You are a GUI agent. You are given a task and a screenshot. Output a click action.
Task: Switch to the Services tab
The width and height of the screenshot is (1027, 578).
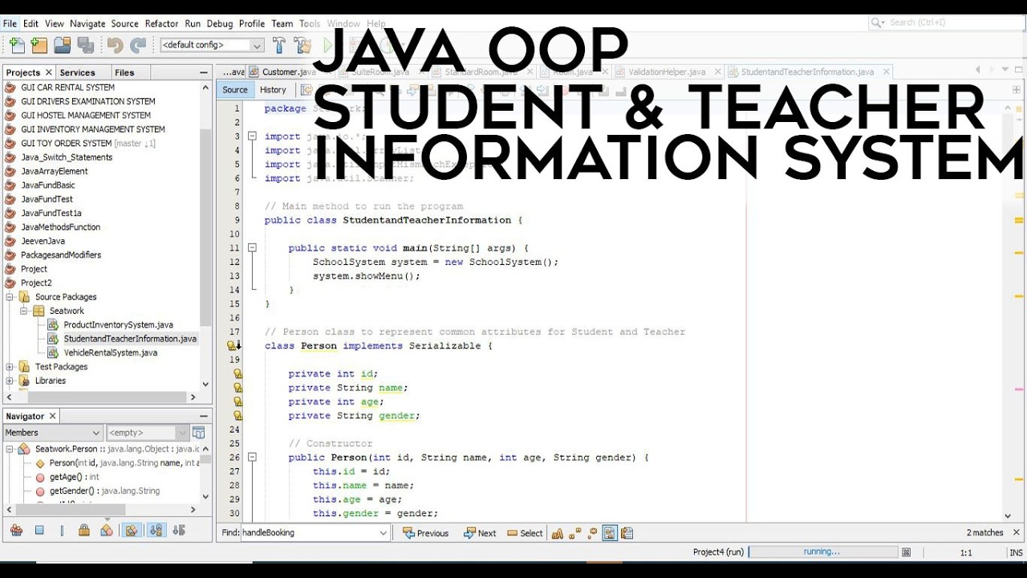tap(77, 72)
